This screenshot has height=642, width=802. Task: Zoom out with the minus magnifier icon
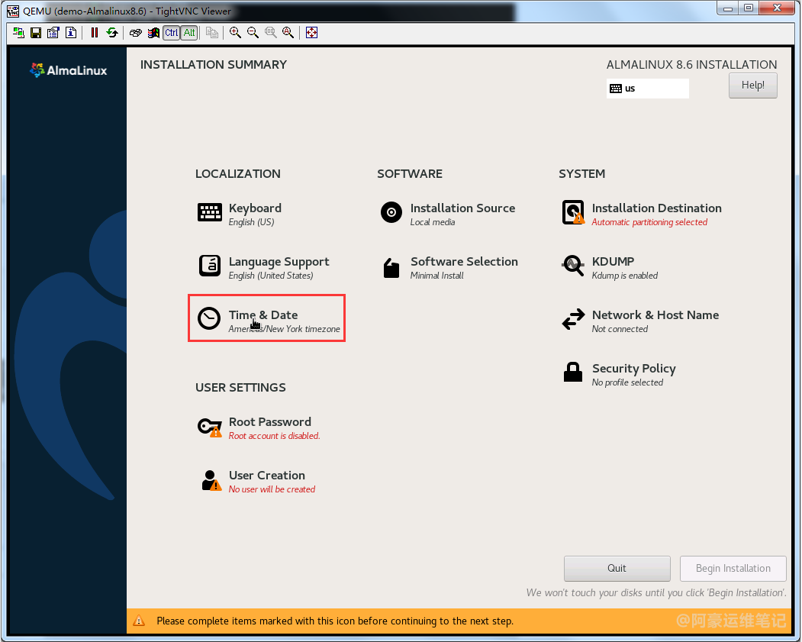(x=253, y=33)
